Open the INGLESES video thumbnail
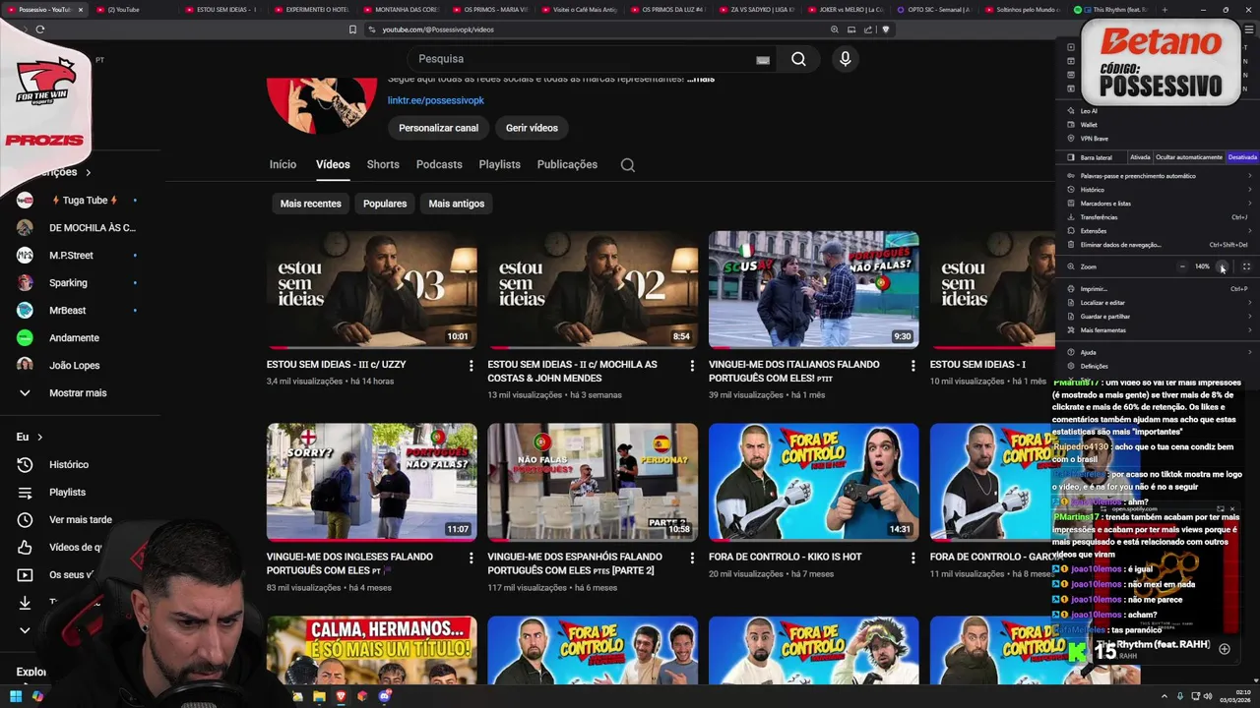The width and height of the screenshot is (1260, 708). (372, 482)
